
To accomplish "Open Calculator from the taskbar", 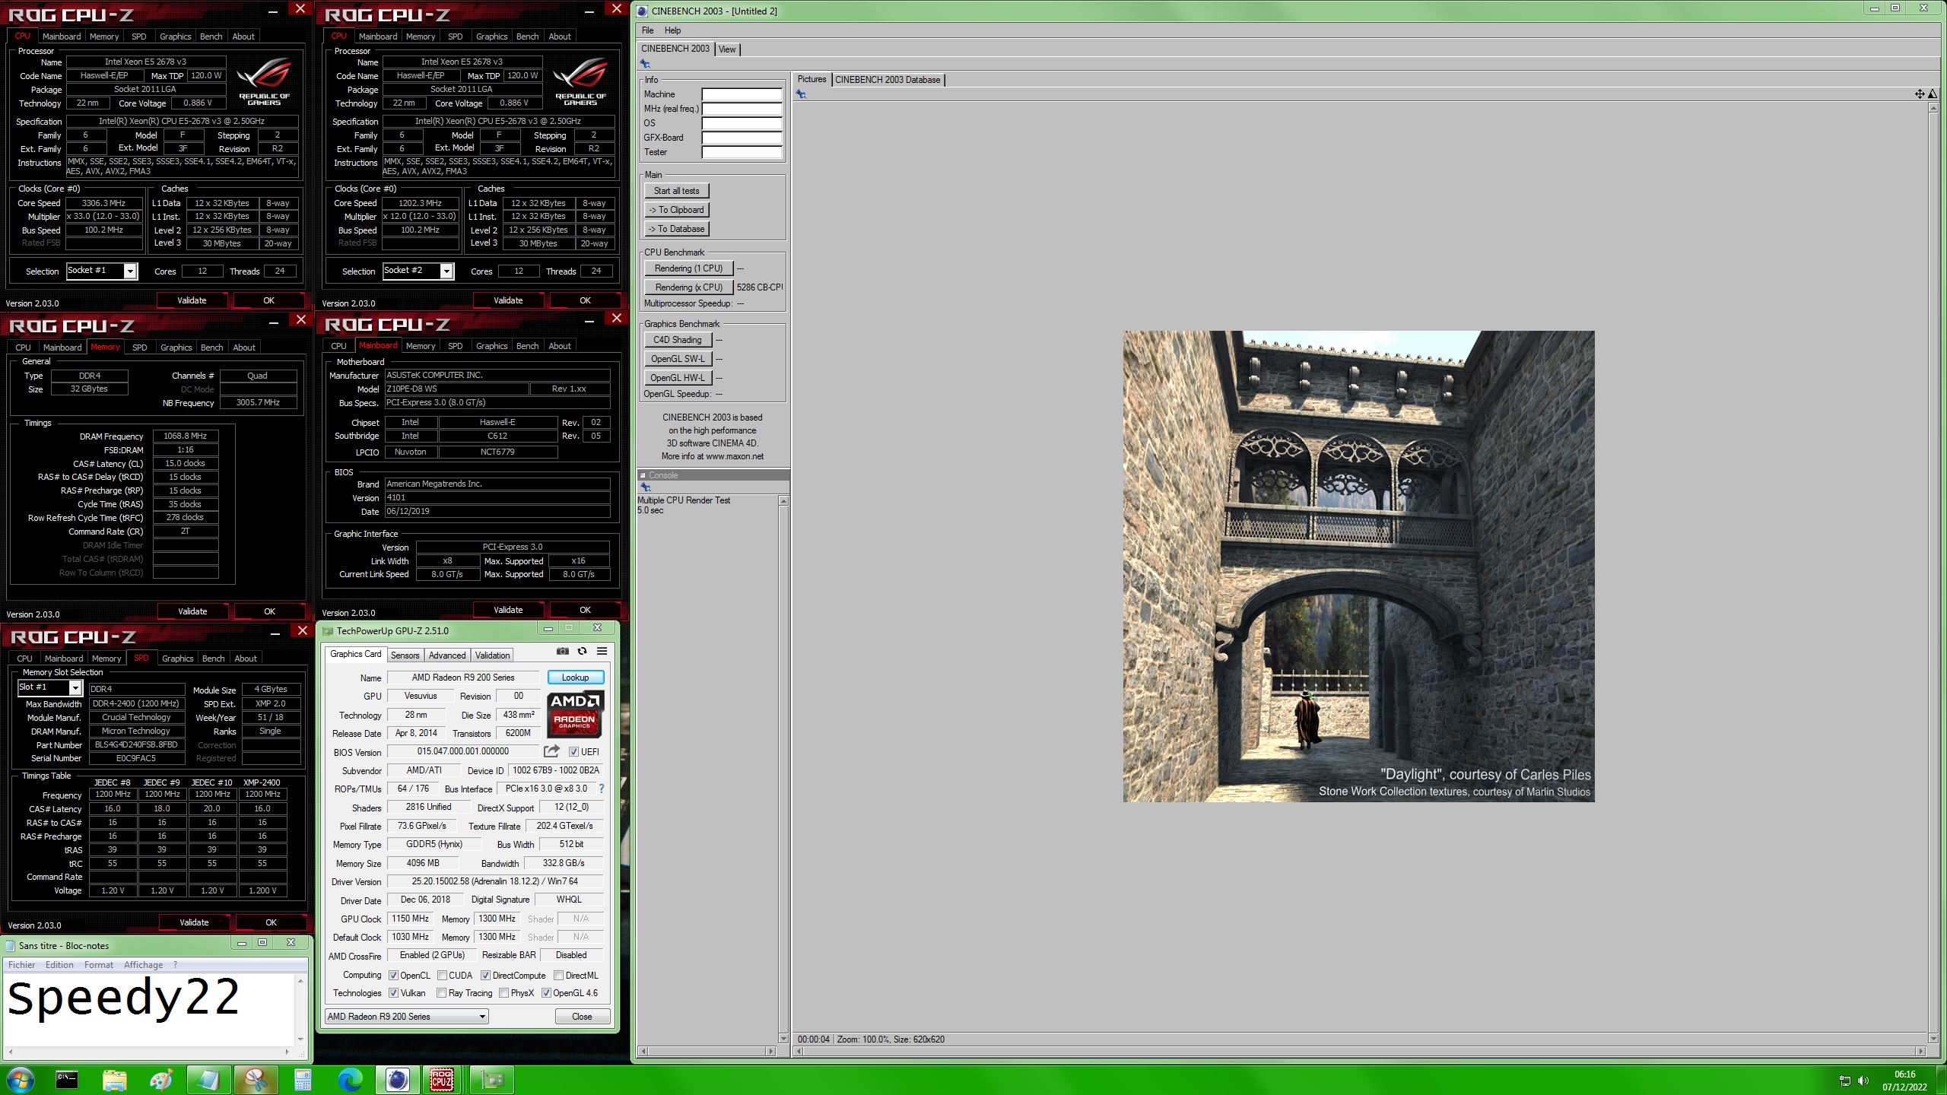I will coord(303,1080).
